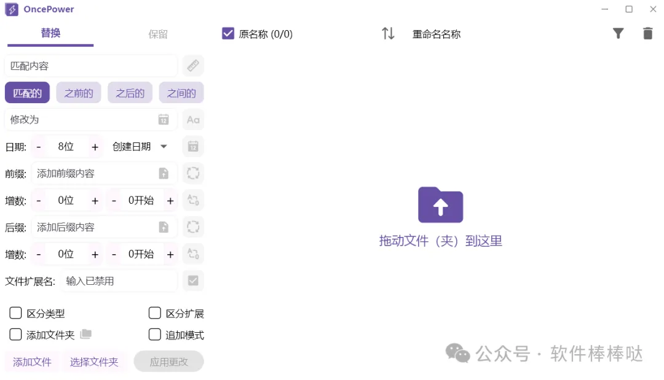664x380 pixels.
Task: Increase prefix 增数 digits
Action: click(95, 200)
